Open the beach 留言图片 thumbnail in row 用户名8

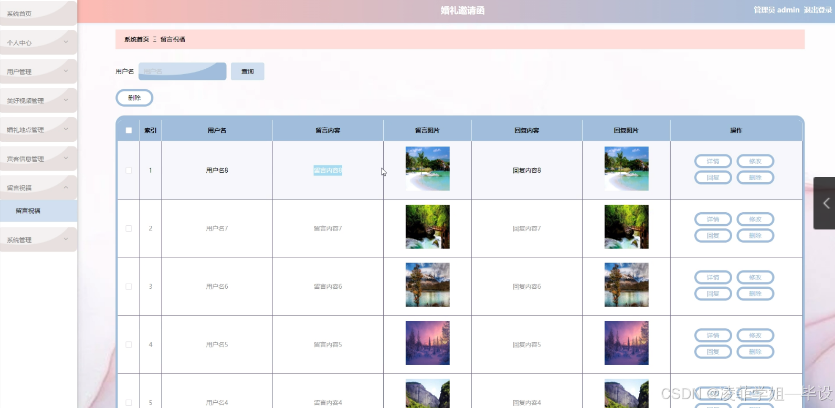pyautogui.click(x=427, y=169)
